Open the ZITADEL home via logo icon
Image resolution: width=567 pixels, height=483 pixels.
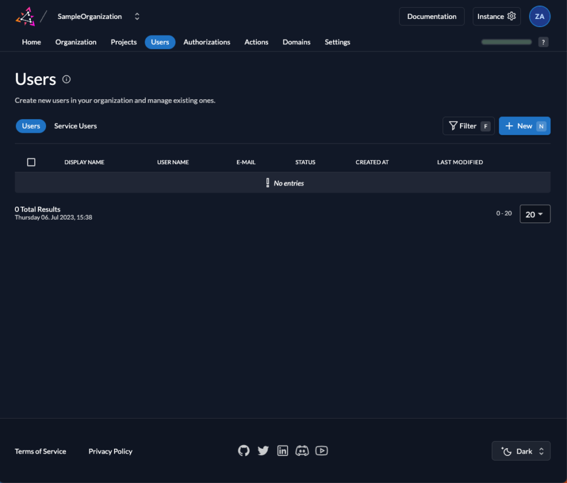pyautogui.click(x=25, y=15)
